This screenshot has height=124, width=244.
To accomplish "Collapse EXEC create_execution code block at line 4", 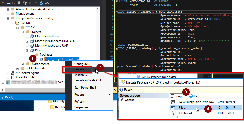I will (x=116, y=12).
